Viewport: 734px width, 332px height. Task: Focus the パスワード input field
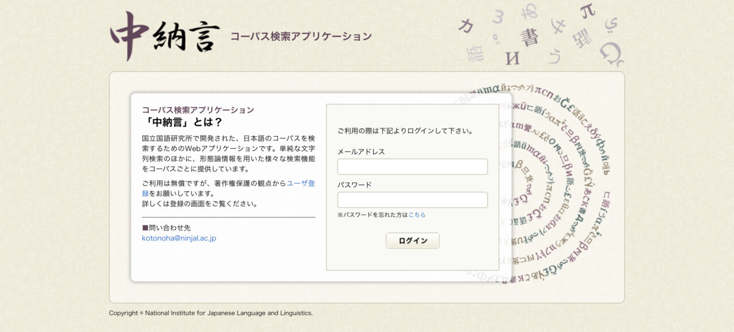point(412,200)
